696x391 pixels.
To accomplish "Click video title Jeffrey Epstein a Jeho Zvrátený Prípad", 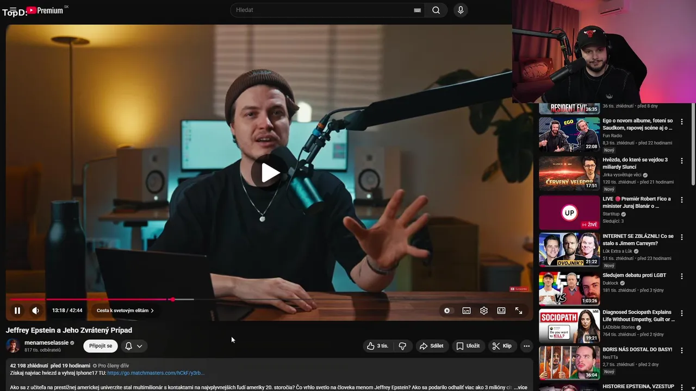I will click(x=69, y=330).
